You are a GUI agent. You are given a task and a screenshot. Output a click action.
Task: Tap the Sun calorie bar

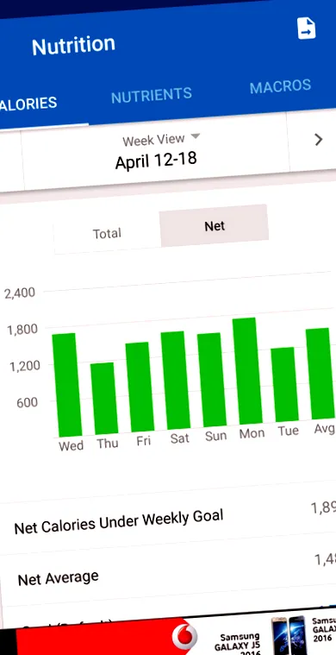point(212,380)
